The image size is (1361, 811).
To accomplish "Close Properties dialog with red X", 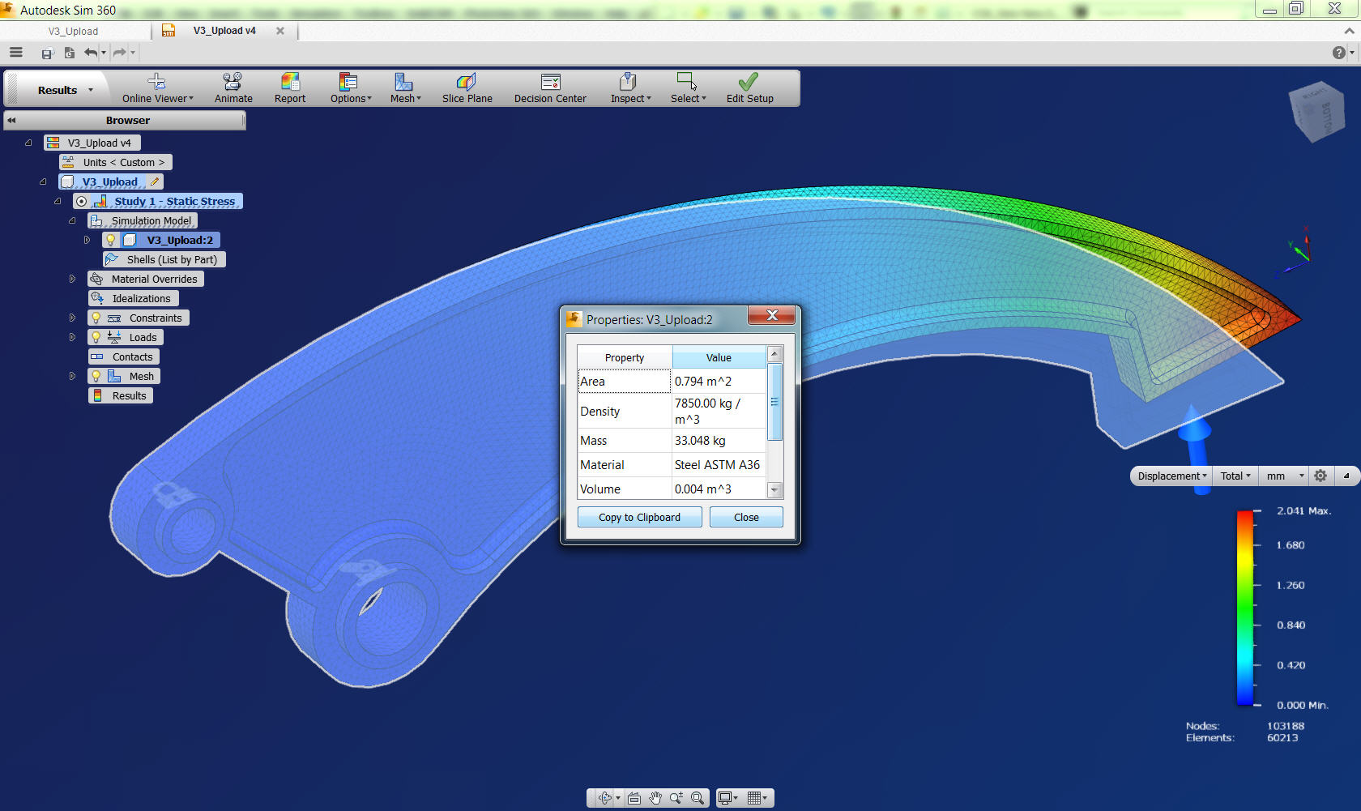I will [x=771, y=316].
